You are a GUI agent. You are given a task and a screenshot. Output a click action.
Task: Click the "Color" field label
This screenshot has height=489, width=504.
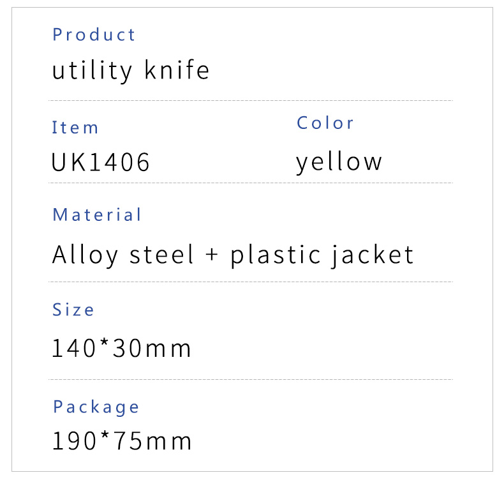[x=325, y=123]
